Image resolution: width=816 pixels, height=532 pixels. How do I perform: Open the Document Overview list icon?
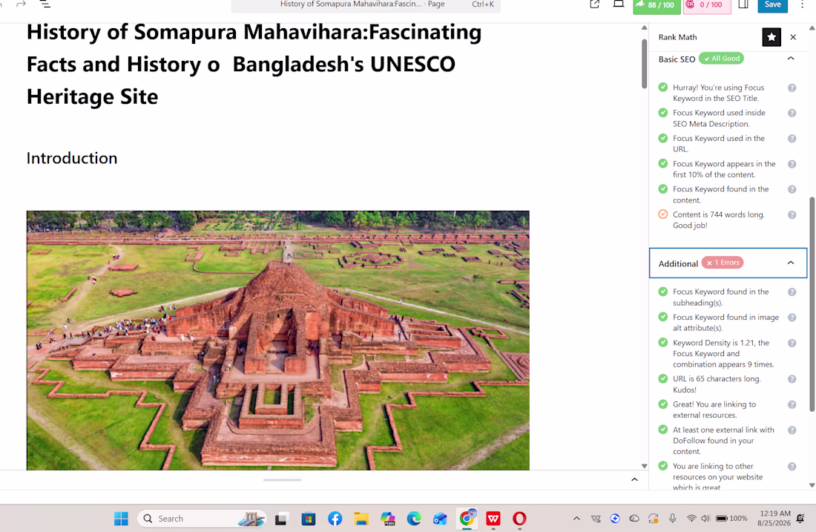tap(45, 4)
